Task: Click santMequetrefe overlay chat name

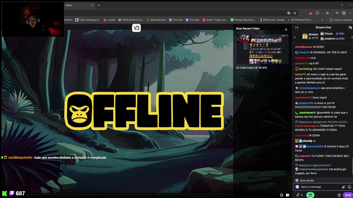Action: pyautogui.click(x=20, y=158)
